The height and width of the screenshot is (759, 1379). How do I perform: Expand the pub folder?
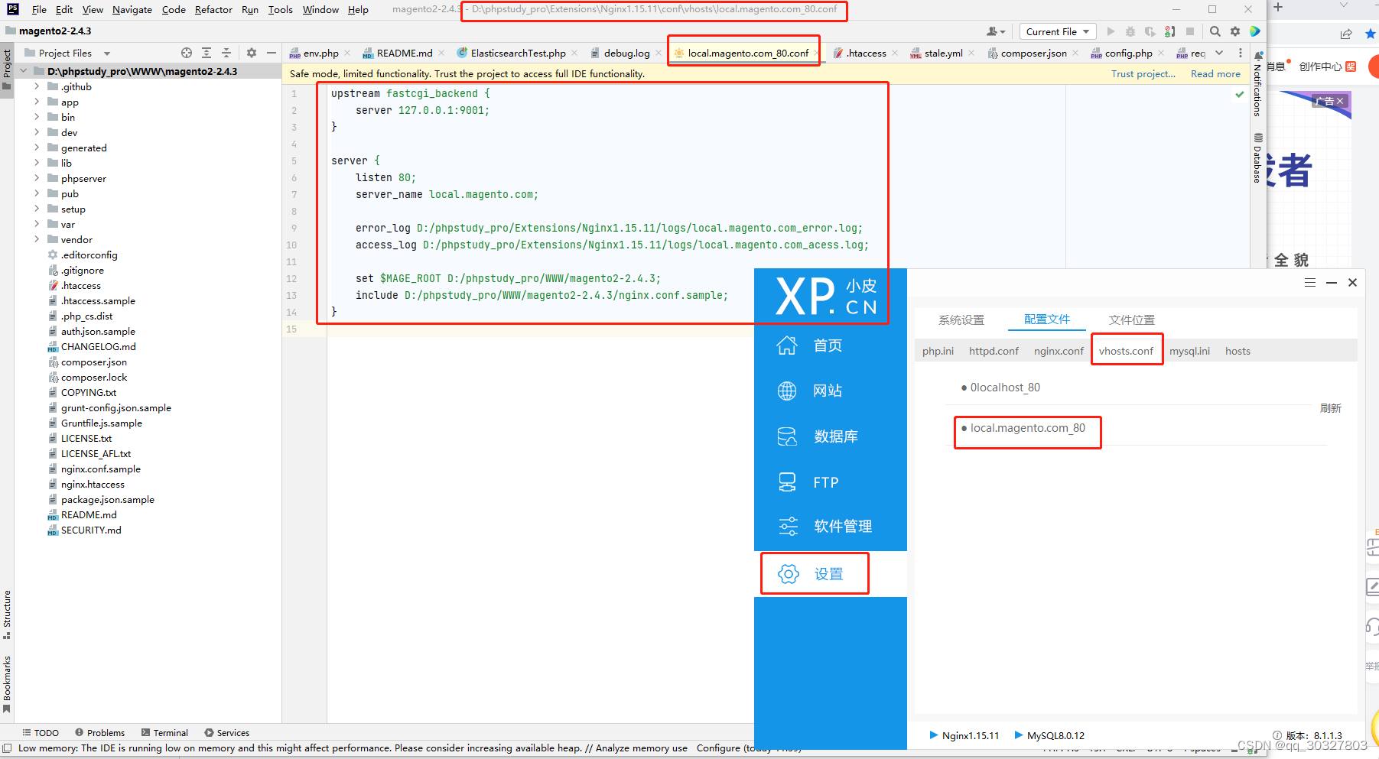pos(37,193)
